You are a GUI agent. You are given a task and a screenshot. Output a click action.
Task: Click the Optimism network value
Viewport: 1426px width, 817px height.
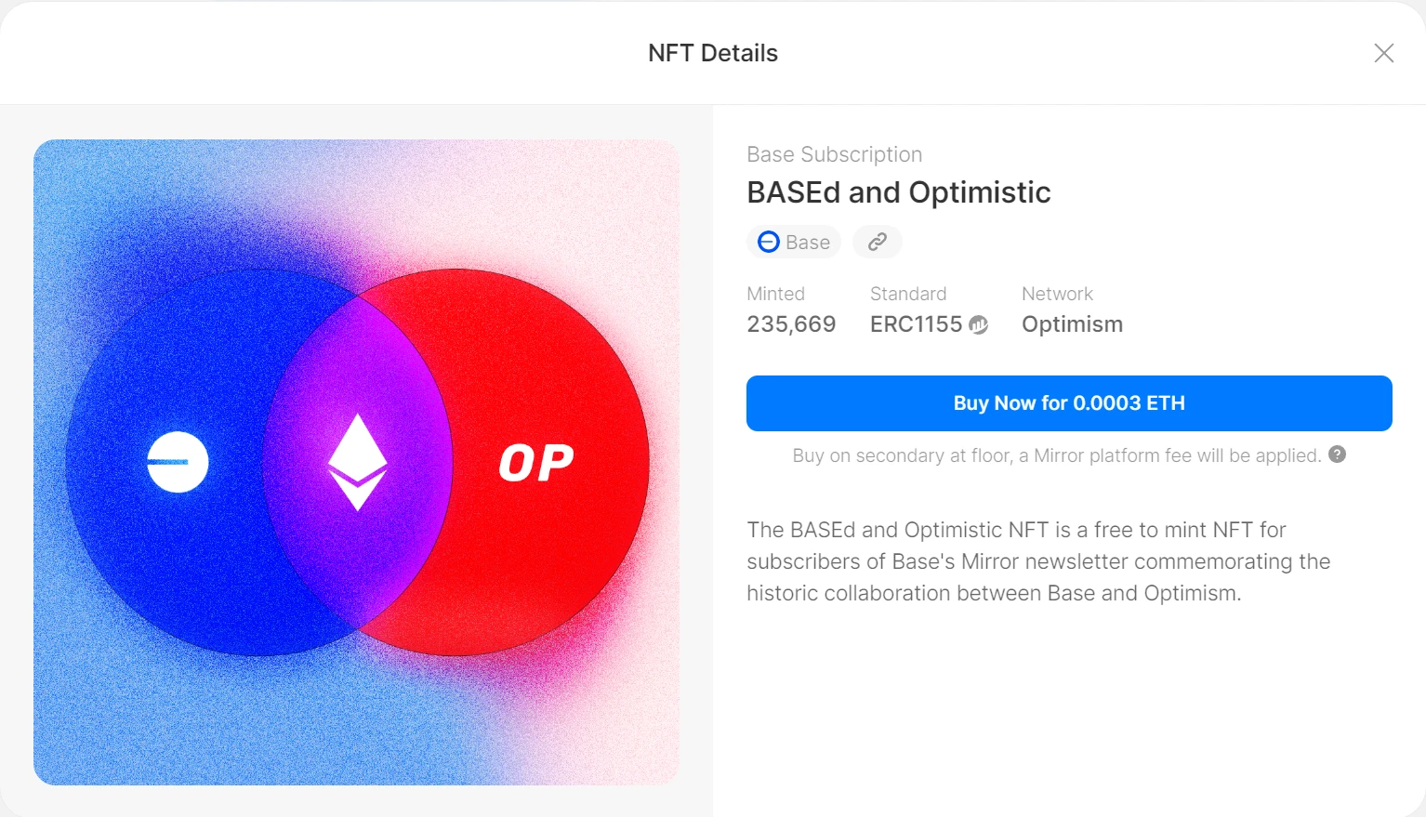[x=1072, y=324]
